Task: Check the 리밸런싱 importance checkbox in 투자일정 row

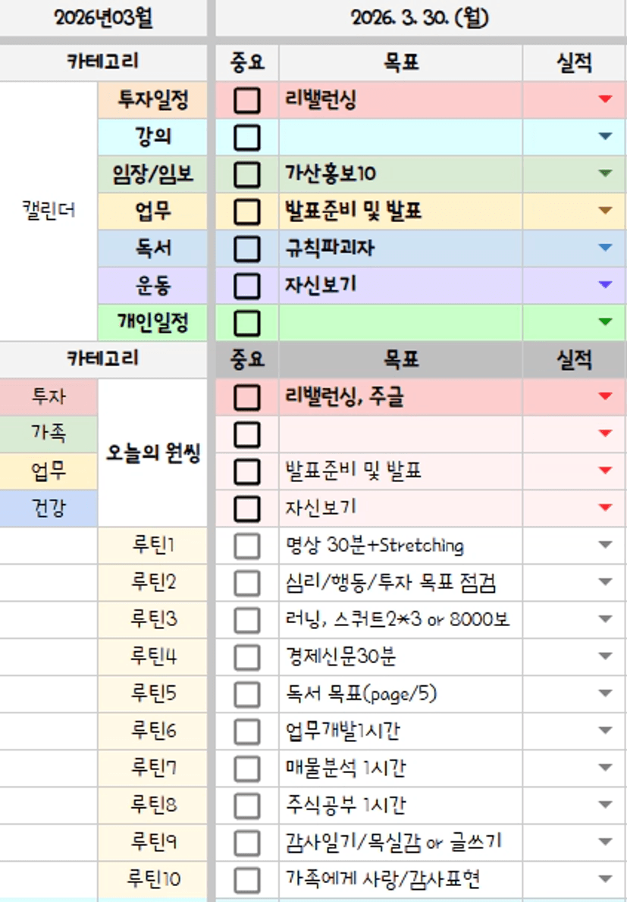Action: click(246, 100)
